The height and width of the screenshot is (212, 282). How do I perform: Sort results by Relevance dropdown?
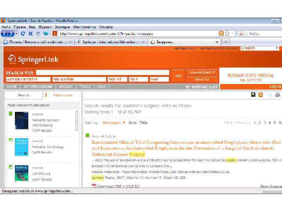click(114, 123)
